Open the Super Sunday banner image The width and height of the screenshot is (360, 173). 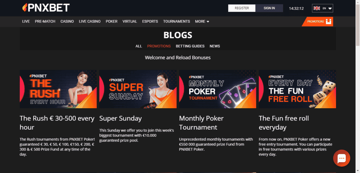(x=138, y=89)
